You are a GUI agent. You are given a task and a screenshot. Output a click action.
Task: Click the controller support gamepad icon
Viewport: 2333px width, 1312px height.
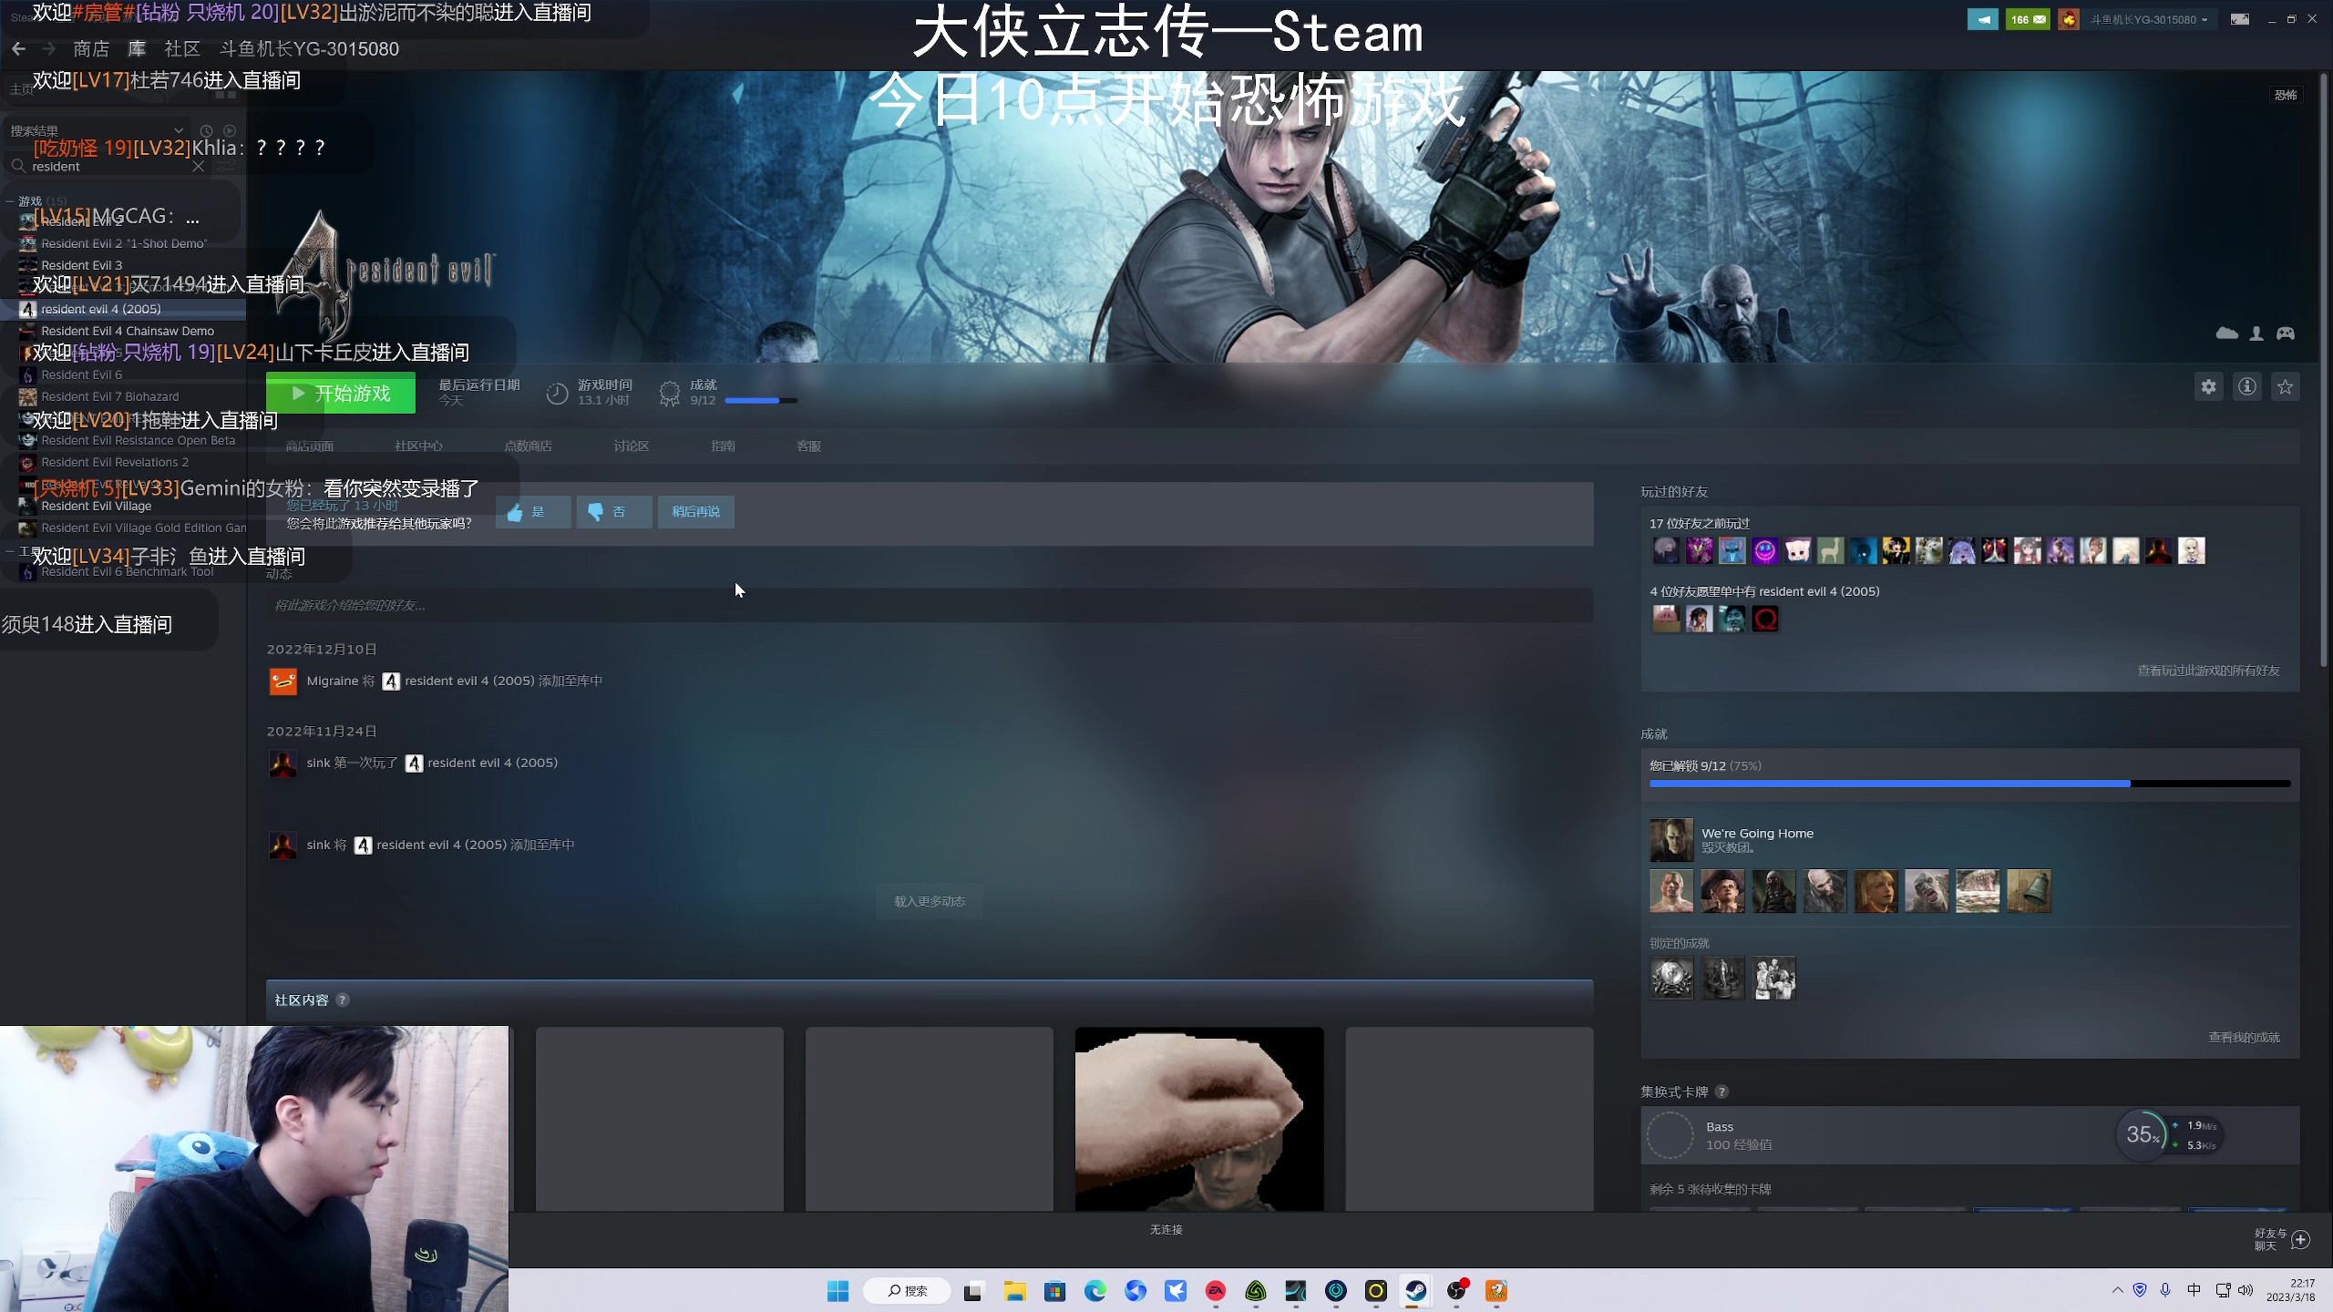2287,333
